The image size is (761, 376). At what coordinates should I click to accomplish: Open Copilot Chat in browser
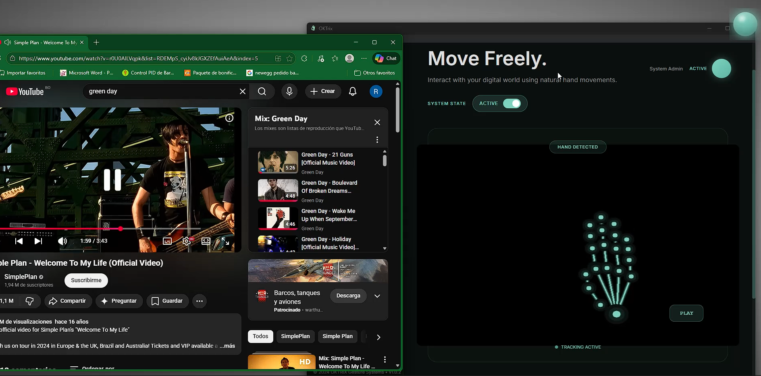tap(386, 58)
